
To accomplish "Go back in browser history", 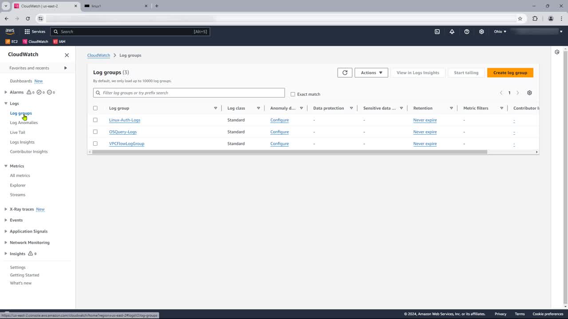I will pos(6,19).
